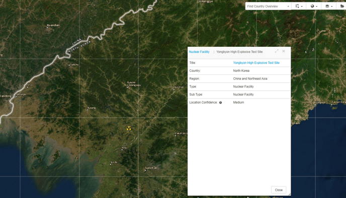Viewport: 346px width, 198px height.
Task: Maximize the facility info popup
Action: coord(277,51)
